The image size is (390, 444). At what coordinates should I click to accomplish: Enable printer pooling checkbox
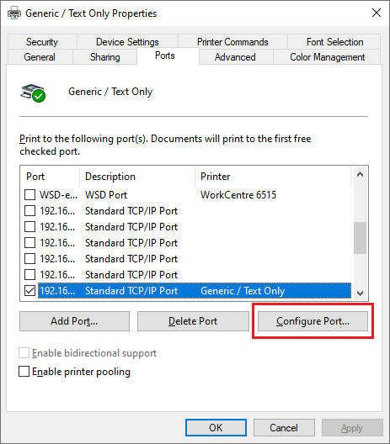24,372
